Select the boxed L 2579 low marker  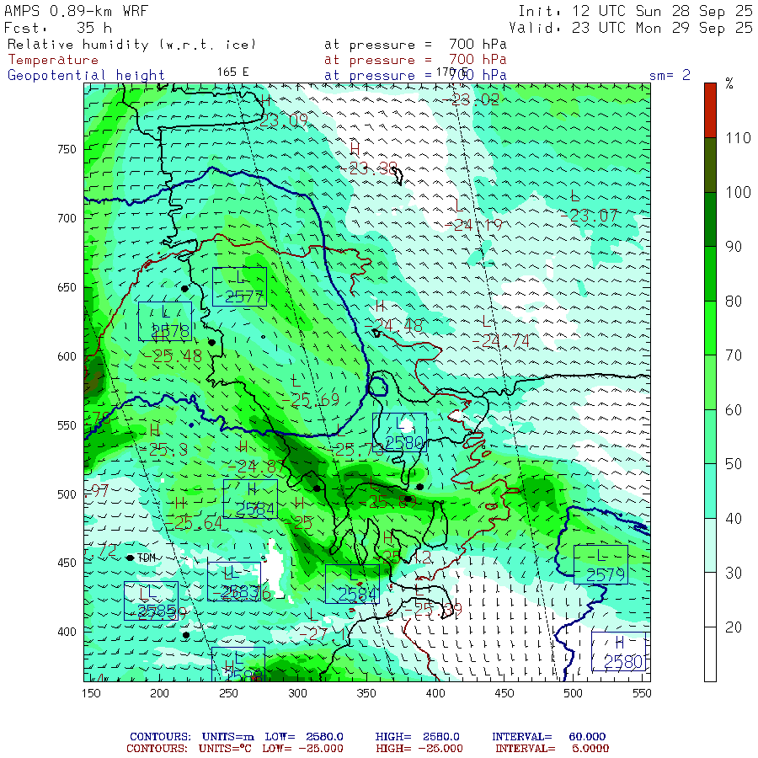601,564
